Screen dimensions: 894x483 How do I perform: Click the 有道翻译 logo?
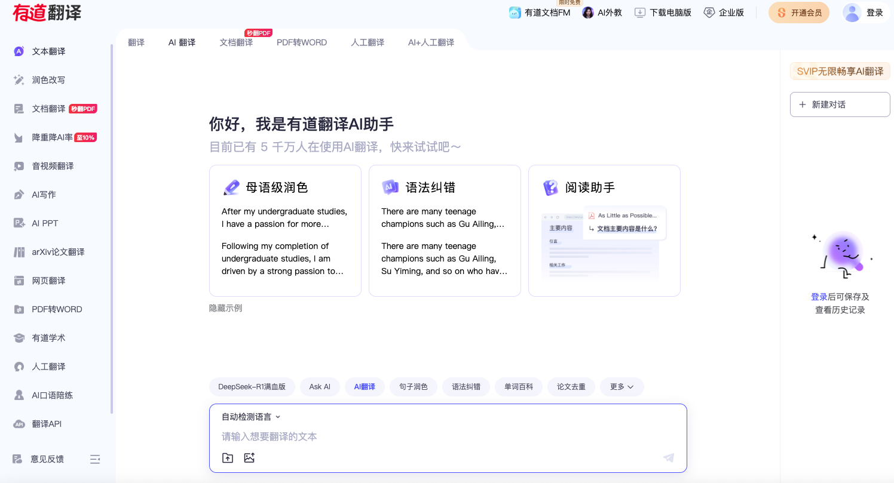click(x=47, y=13)
